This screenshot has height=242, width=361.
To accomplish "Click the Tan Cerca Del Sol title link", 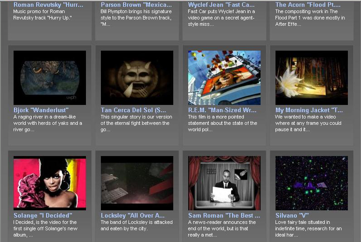I will [133, 110].
